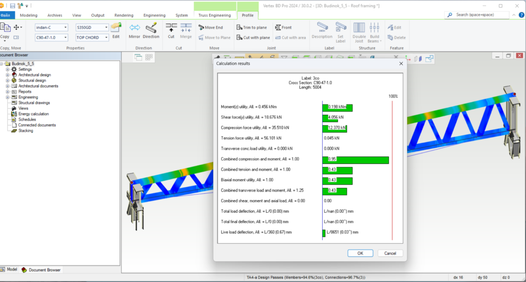The height and width of the screenshot is (282, 526).
Task: Click the feature Edit tool
Action: pos(394,28)
